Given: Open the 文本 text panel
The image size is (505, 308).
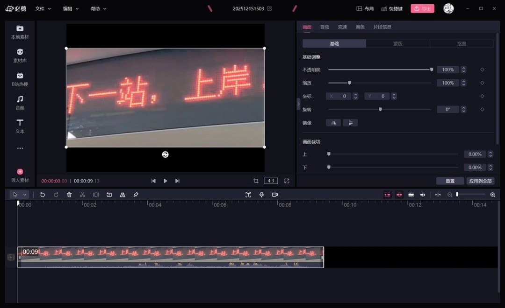Looking at the screenshot, I should (x=20, y=126).
